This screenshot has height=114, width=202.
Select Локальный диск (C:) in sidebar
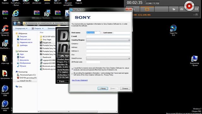[x=26, y=75]
